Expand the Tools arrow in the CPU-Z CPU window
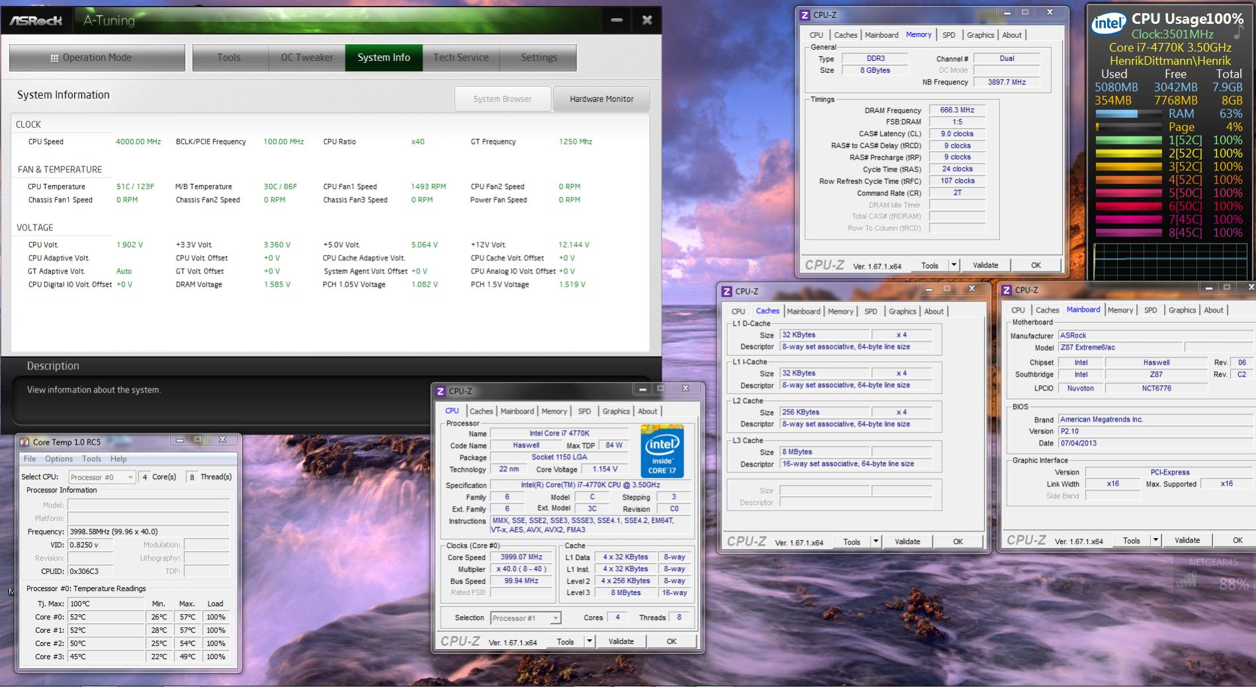This screenshot has height=687, width=1256. 590,641
